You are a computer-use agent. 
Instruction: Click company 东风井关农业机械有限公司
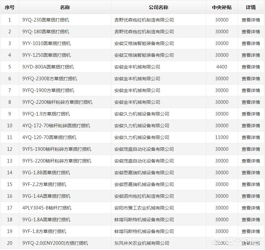[142, 243]
